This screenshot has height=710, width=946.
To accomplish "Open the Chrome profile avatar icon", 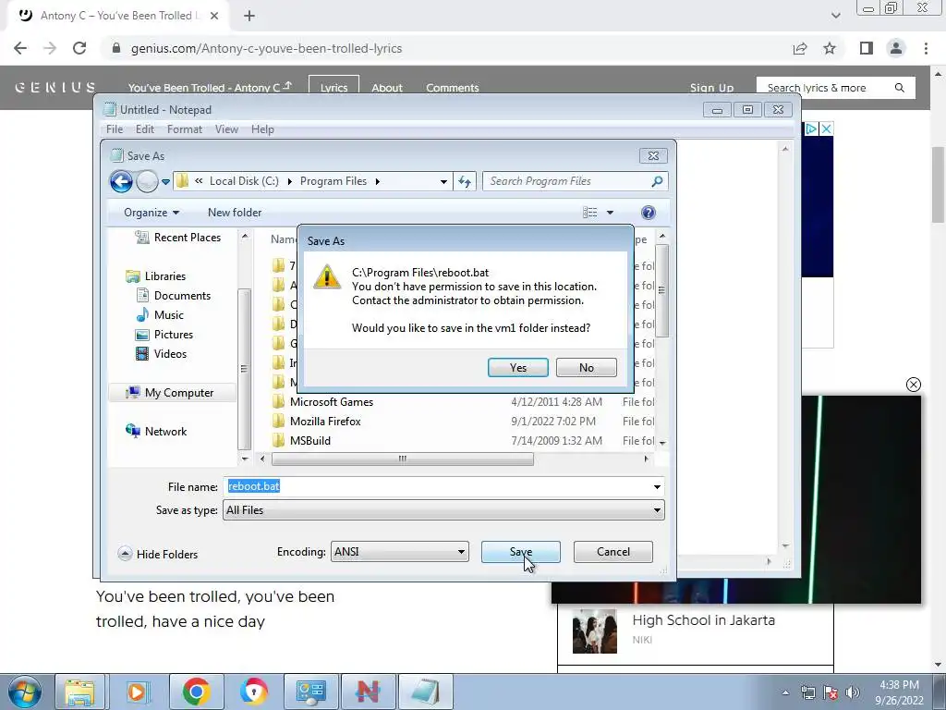I will point(896,48).
